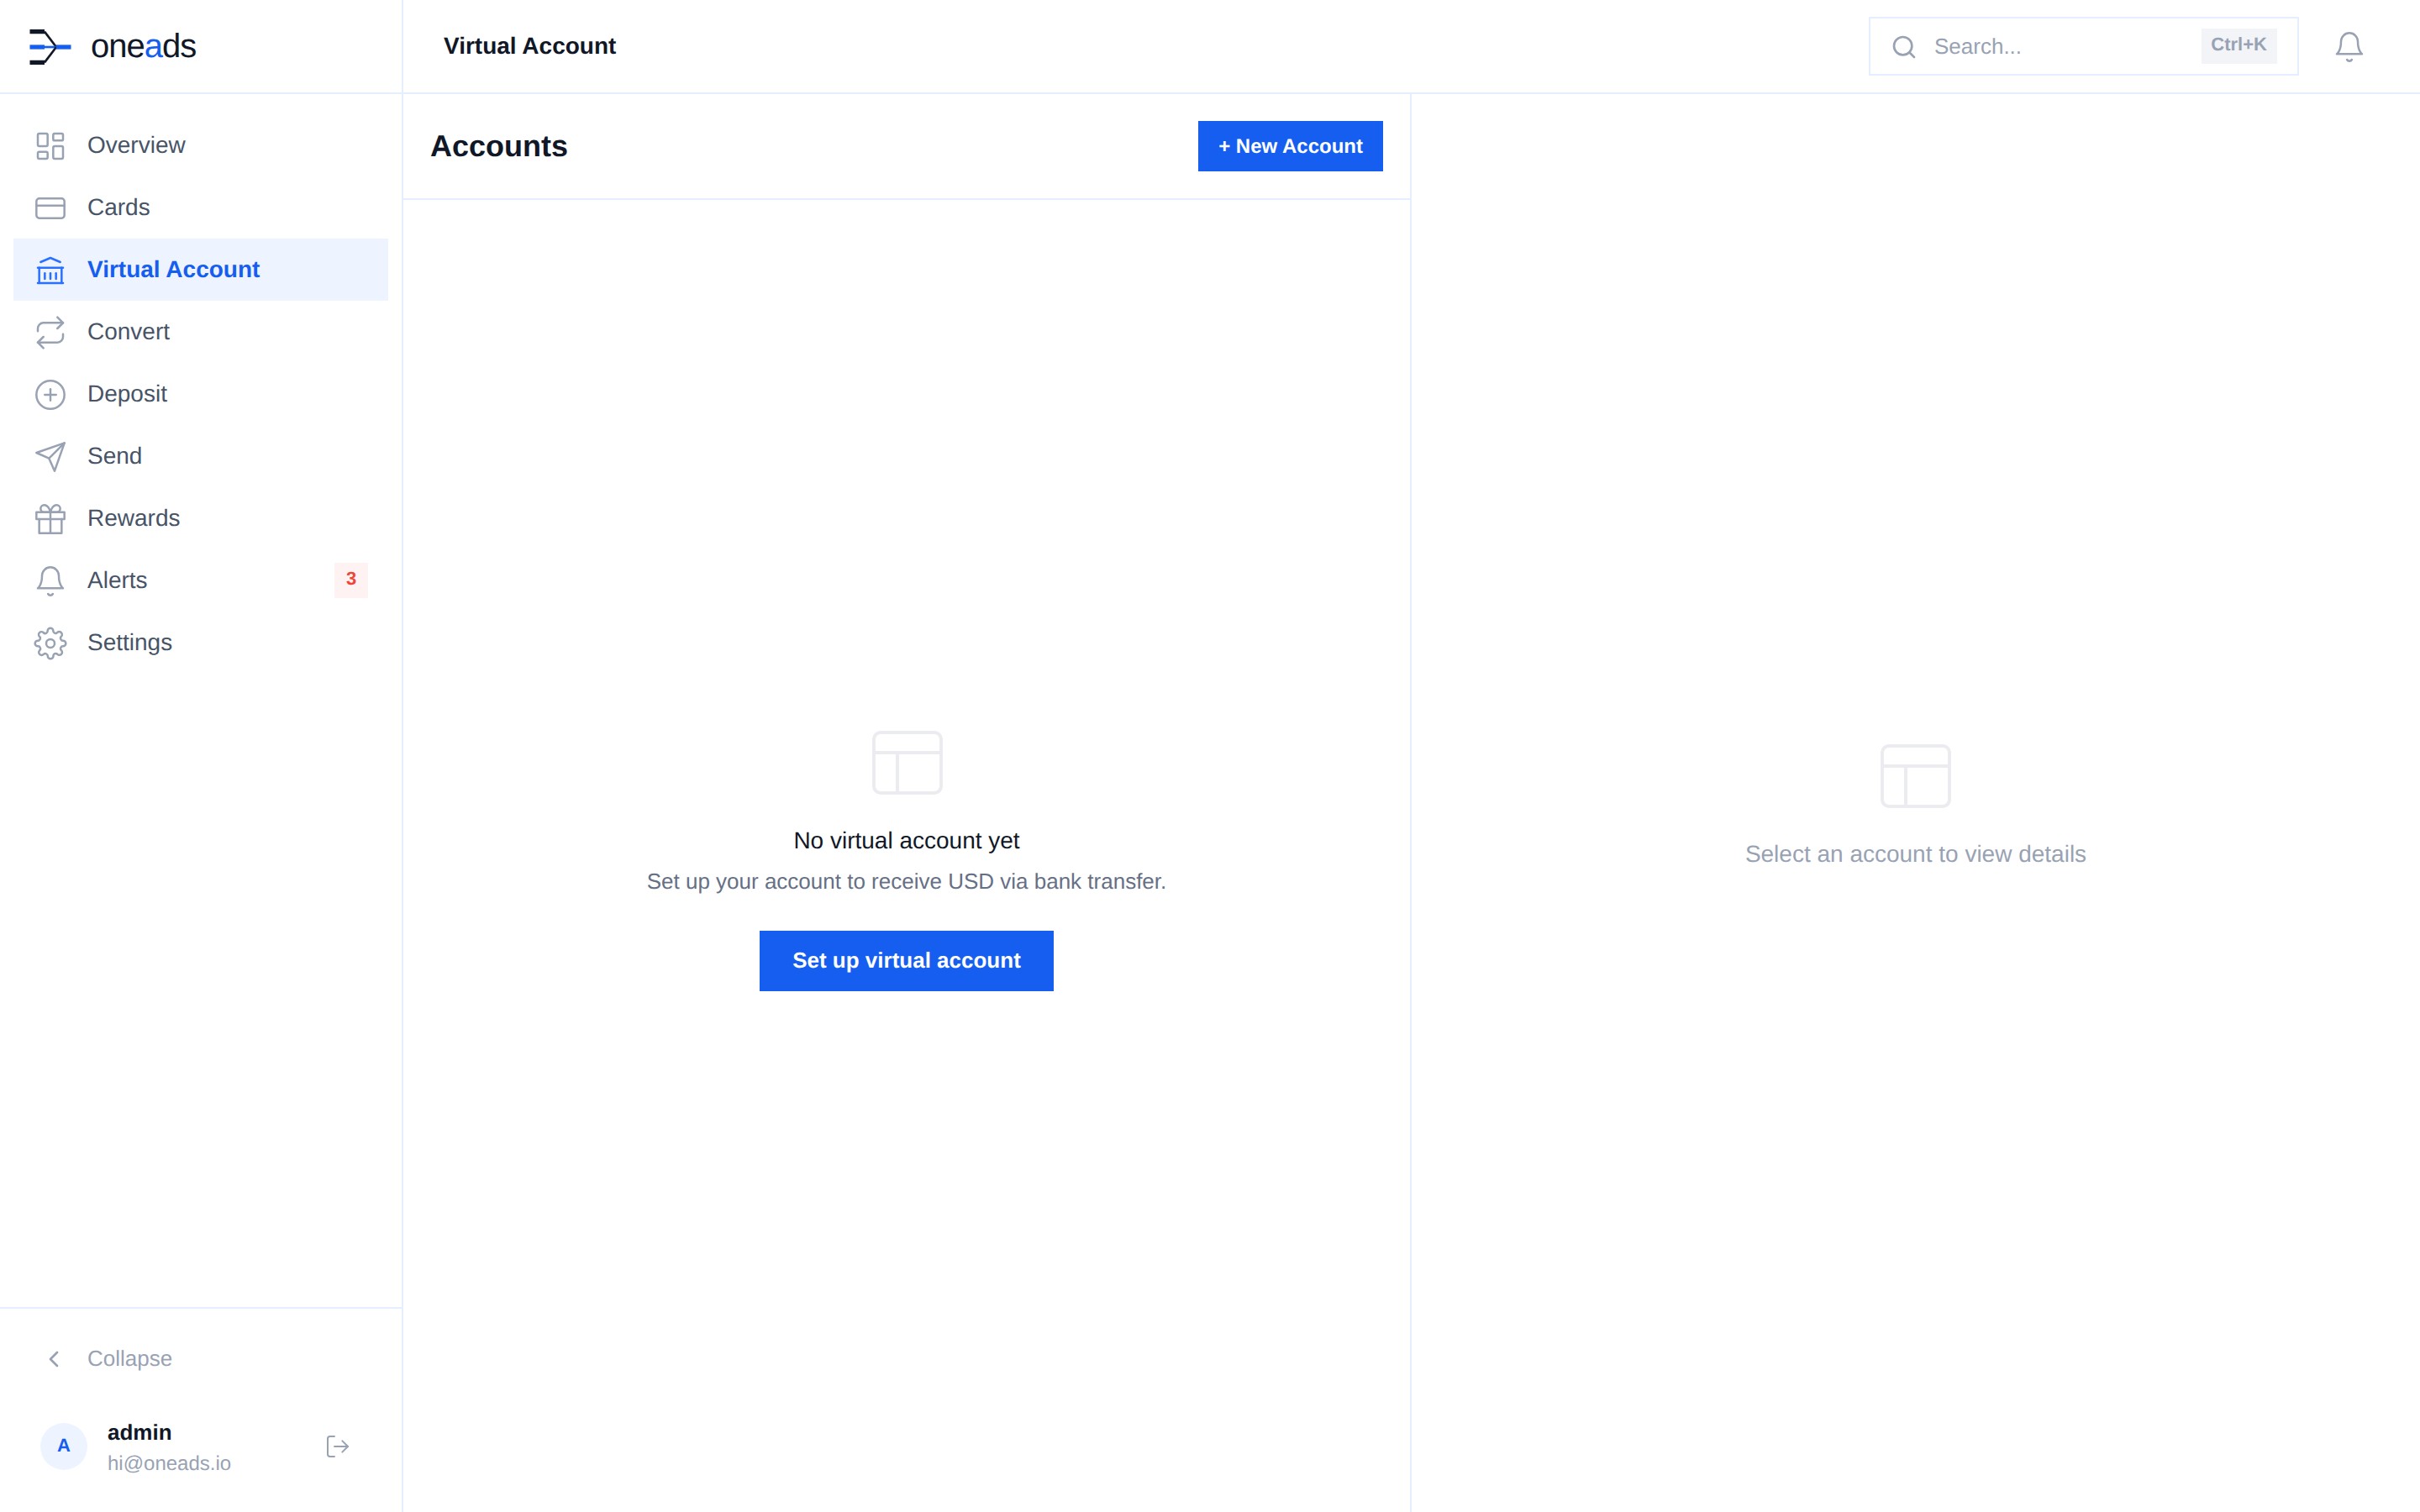
Task: Open Alerts in the sidebar
Action: (x=117, y=580)
